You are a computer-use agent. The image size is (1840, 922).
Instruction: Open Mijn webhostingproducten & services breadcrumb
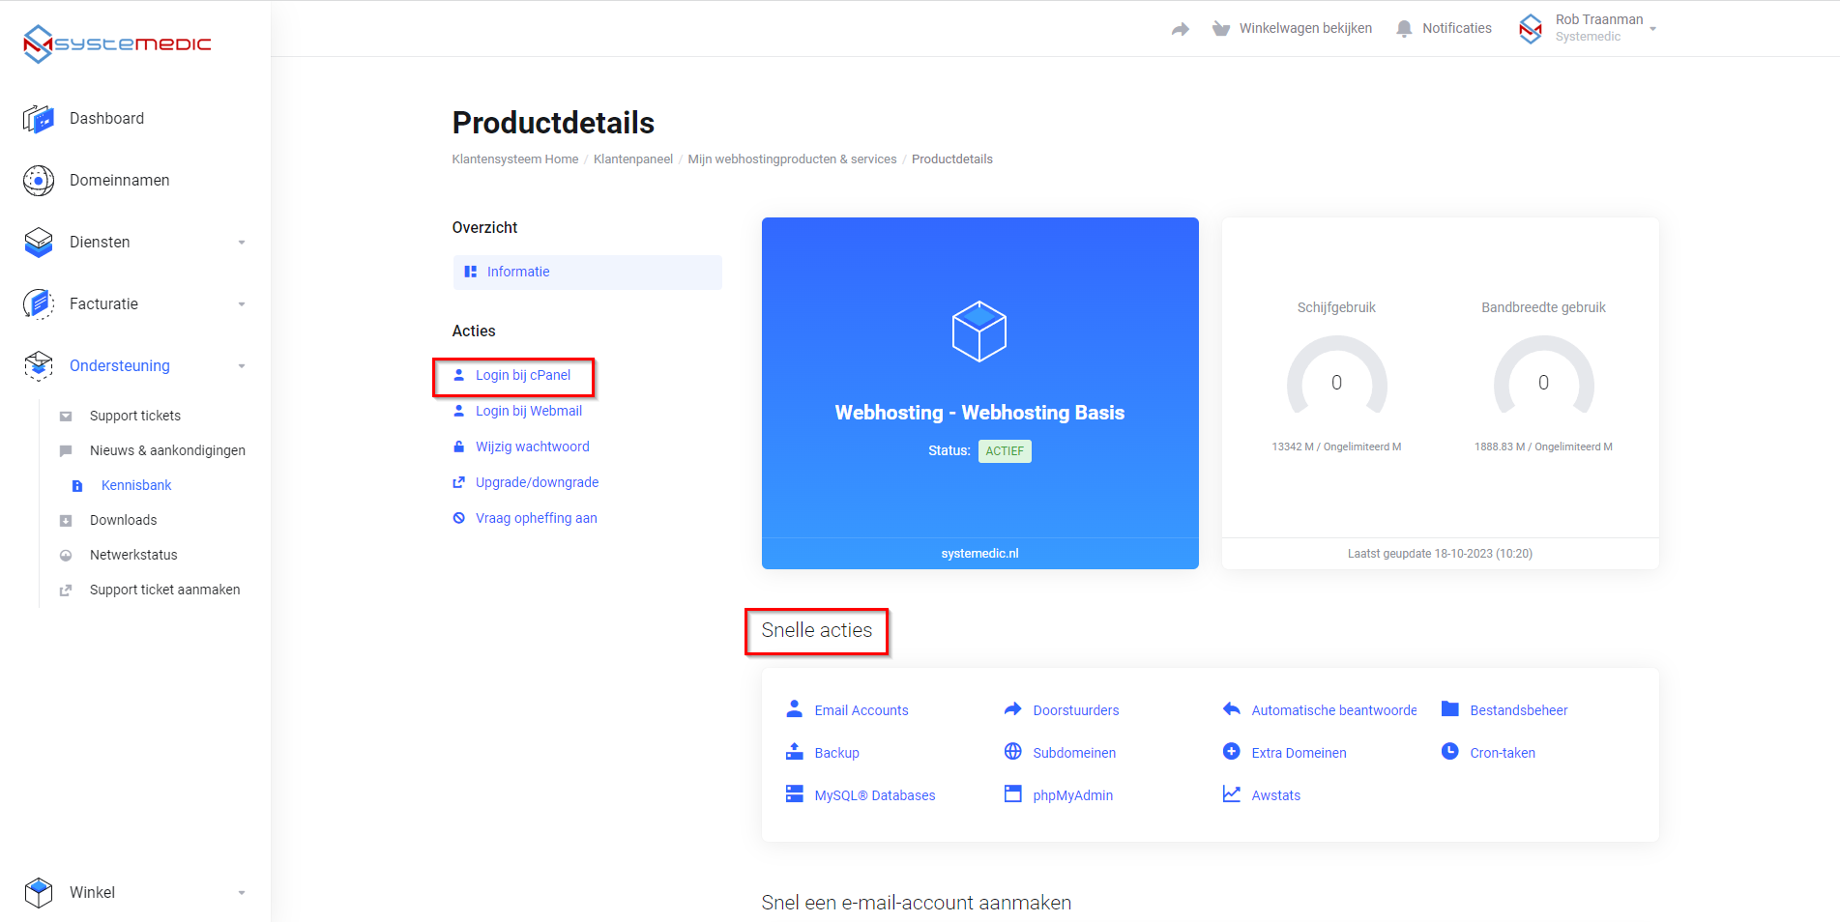pos(792,159)
